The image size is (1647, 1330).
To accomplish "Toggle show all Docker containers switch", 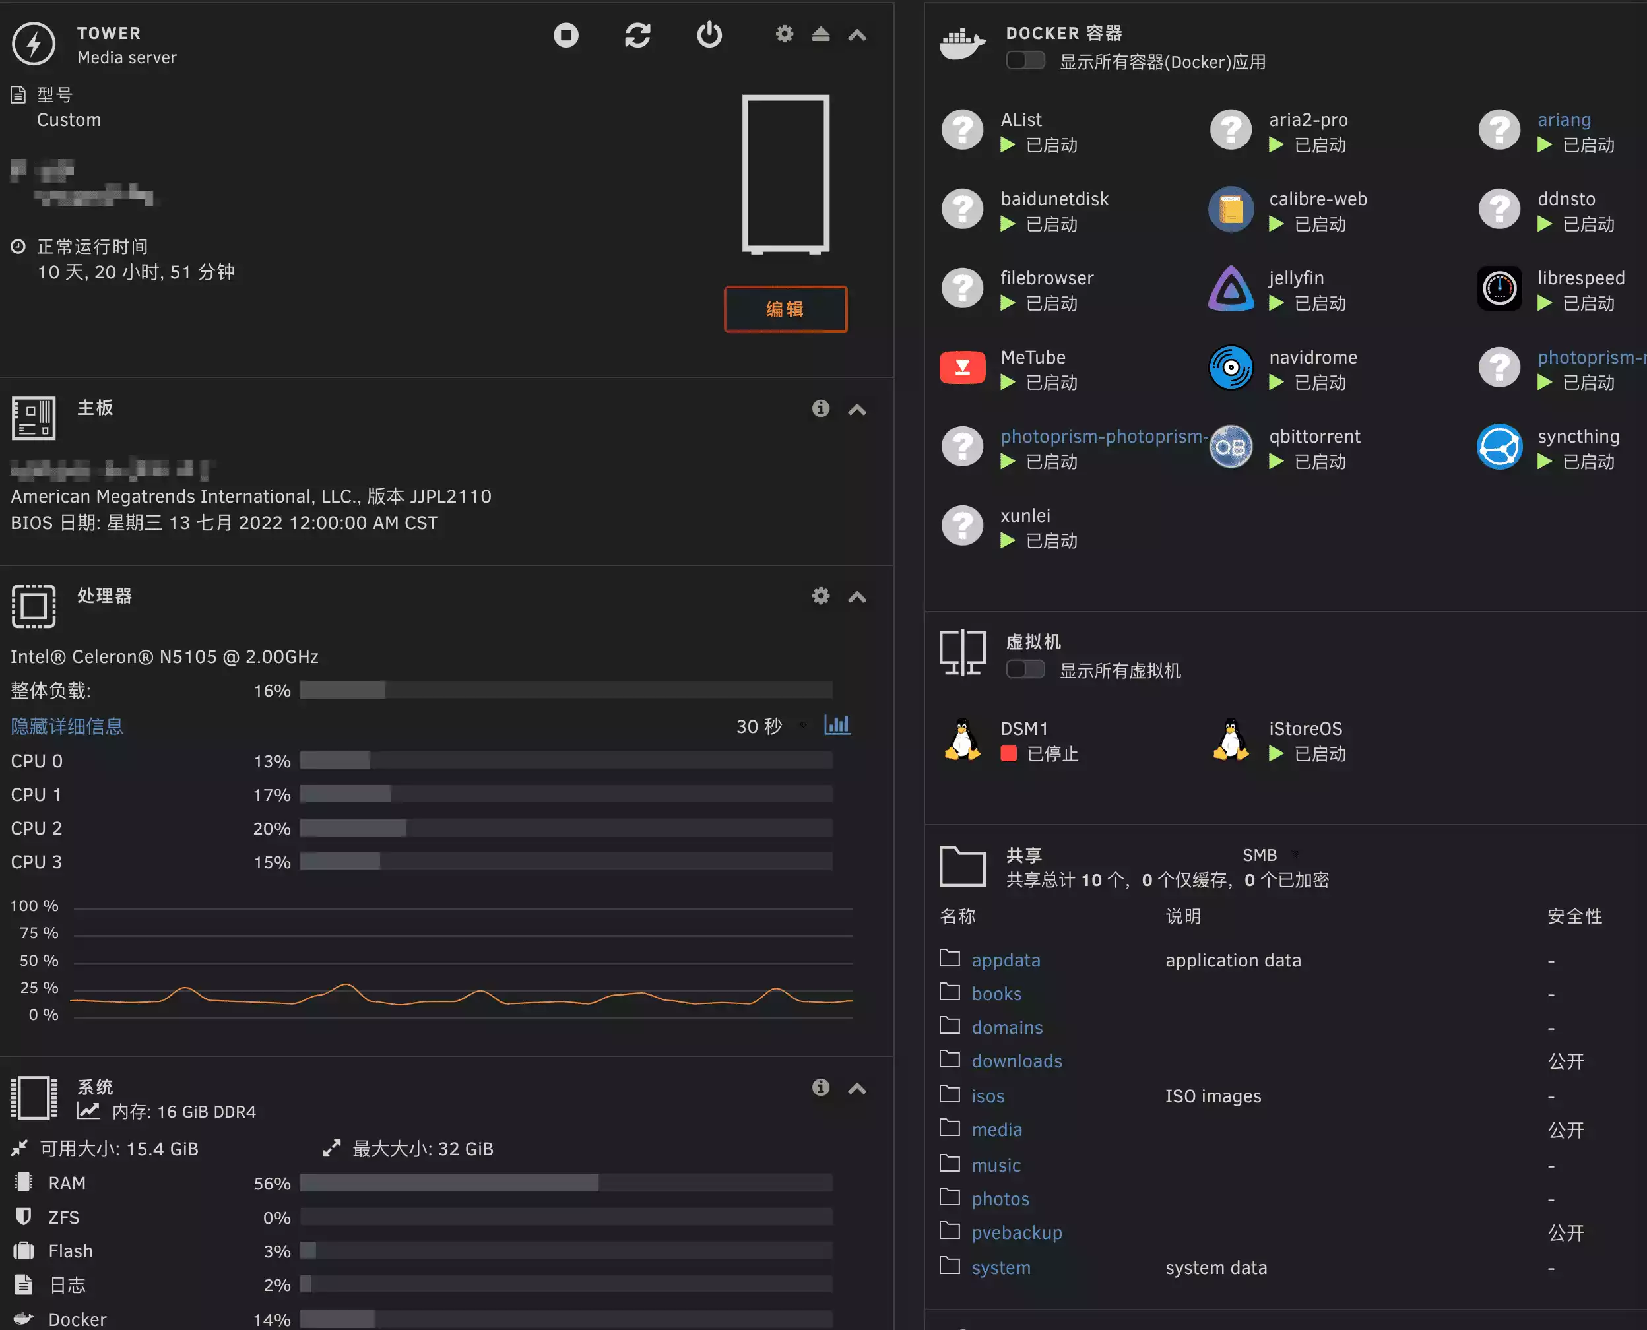I will click(1025, 61).
